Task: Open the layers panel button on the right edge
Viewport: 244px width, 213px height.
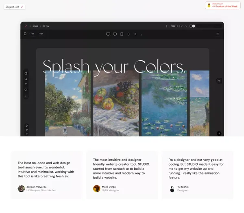Action: point(219,81)
